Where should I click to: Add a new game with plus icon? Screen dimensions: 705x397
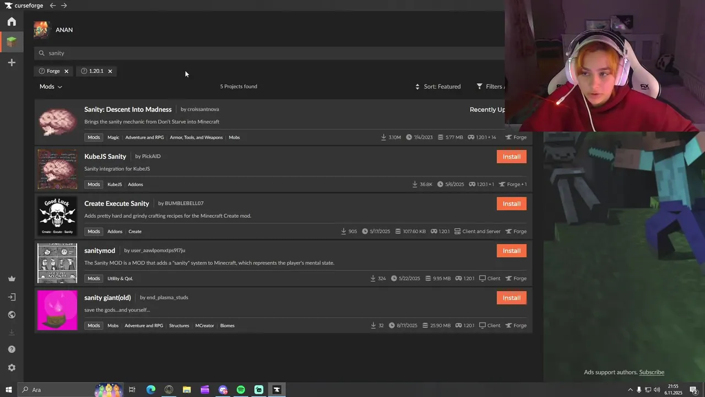pos(12,63)
